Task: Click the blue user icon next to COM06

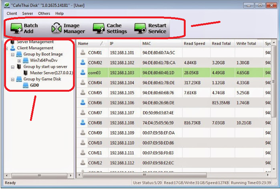Action: 83,103
